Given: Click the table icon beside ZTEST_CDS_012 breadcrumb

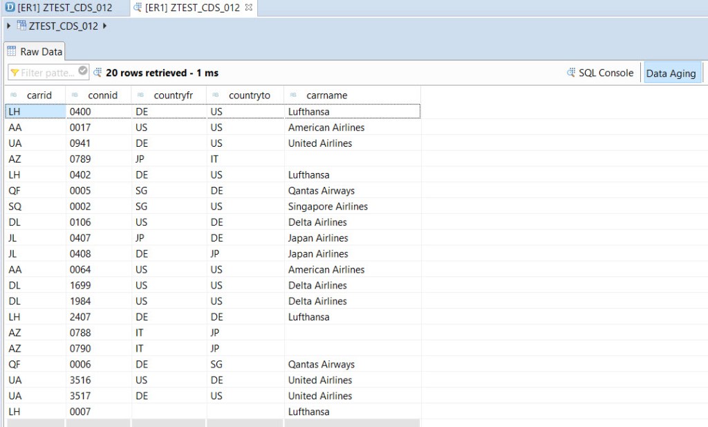Looking at the screenshot, I should click(21, 24).
